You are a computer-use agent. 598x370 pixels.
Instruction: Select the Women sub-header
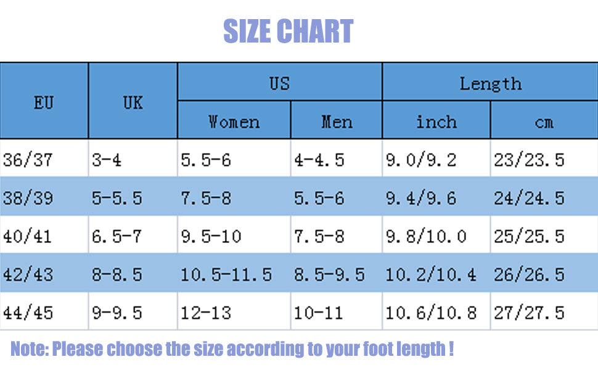[x=234, y=121]
